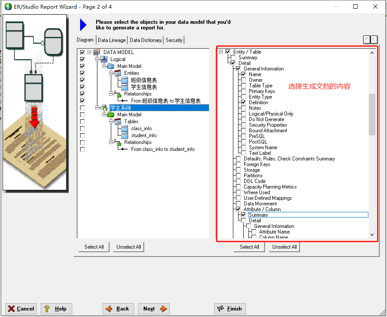Click the physical Relationships group icon

point(118,142)
